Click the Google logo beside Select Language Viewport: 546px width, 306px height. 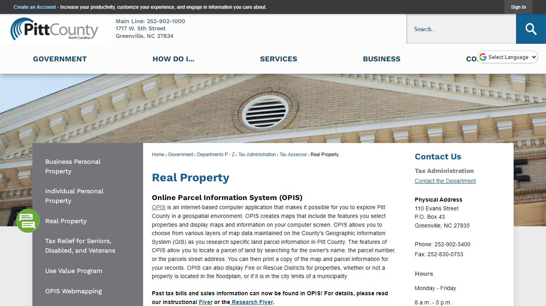(x=483, y=57)
